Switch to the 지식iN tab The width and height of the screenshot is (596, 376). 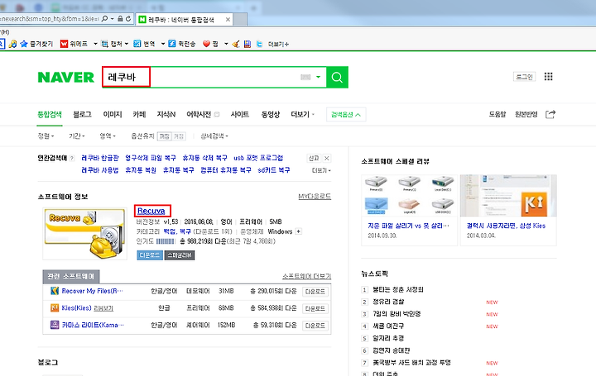click(x=166, y=115)
